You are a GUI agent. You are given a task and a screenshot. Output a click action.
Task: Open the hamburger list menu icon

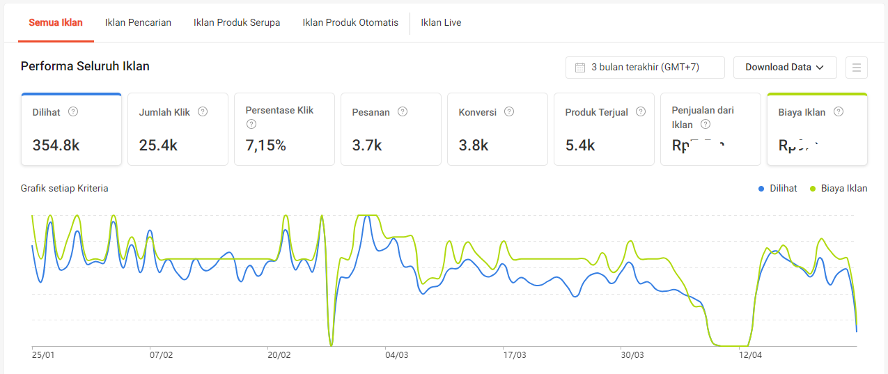point(857,68)
